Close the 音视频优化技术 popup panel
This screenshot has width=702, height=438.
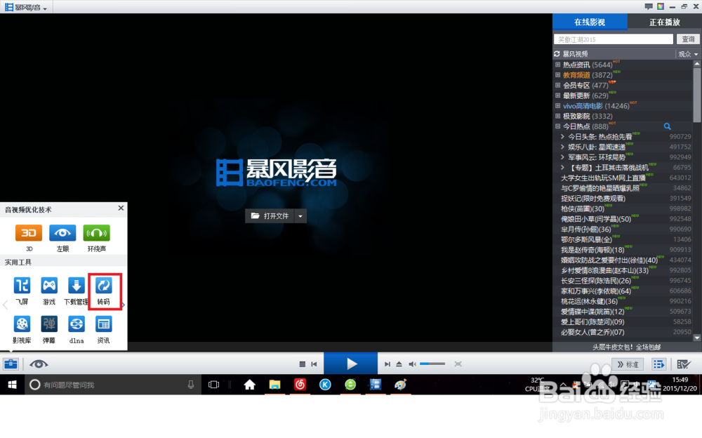121,208
